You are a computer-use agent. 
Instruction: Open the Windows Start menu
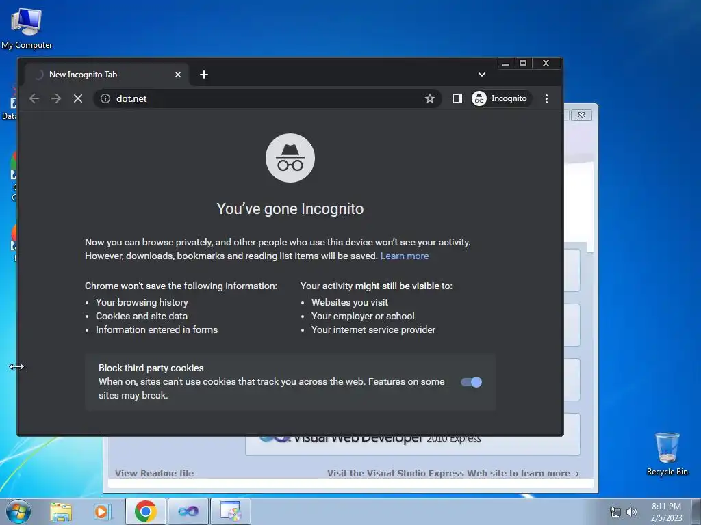(x=18, y=511)
